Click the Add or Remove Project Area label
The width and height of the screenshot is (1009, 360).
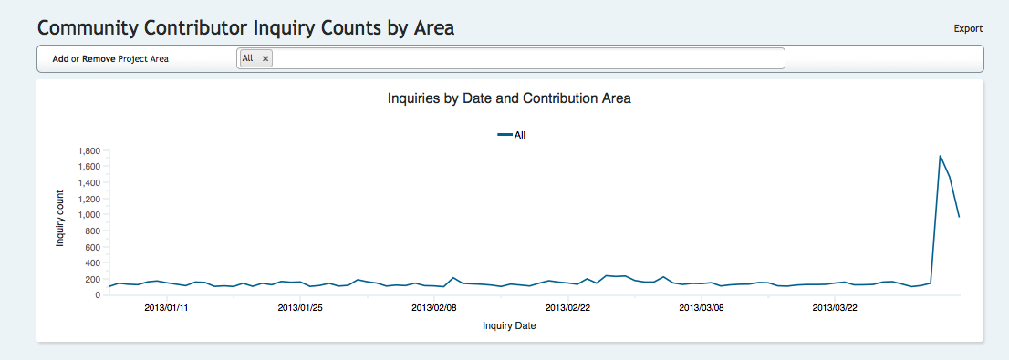110,59
